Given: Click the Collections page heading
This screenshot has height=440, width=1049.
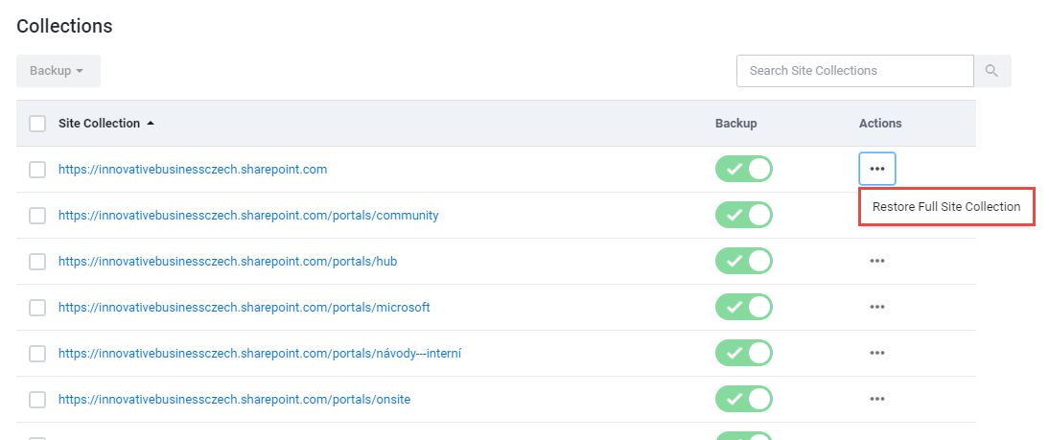Looking at the screenshot, I should (64, 26).
